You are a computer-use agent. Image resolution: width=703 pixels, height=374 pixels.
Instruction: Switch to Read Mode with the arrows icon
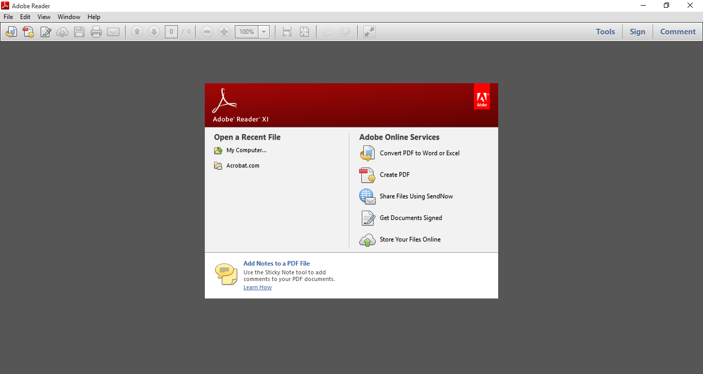(x=368, y=31)
